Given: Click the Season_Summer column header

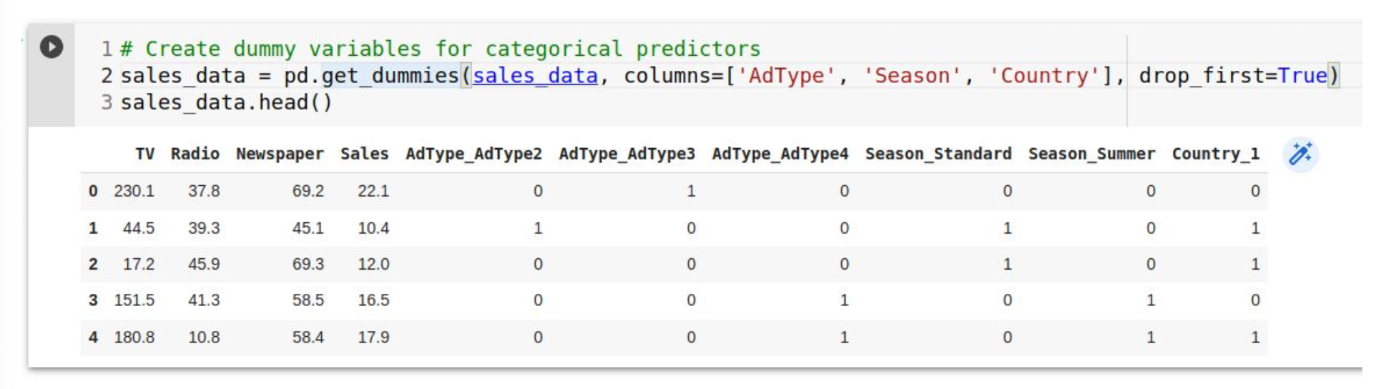Looking at the screenshot, I should [1091, 154].
